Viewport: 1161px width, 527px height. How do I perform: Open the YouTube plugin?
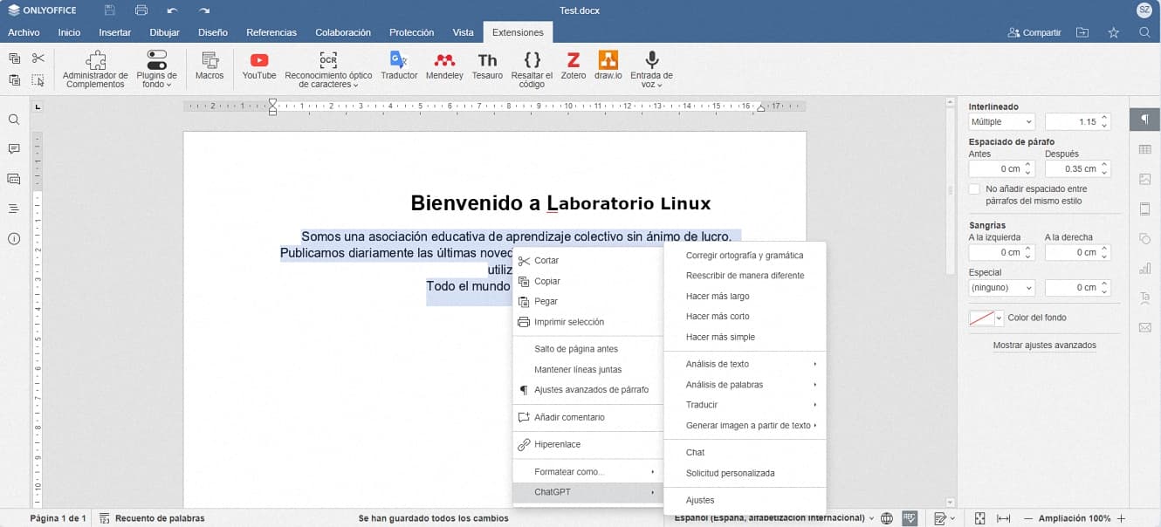pyautogui.click(x=258, y=65)
